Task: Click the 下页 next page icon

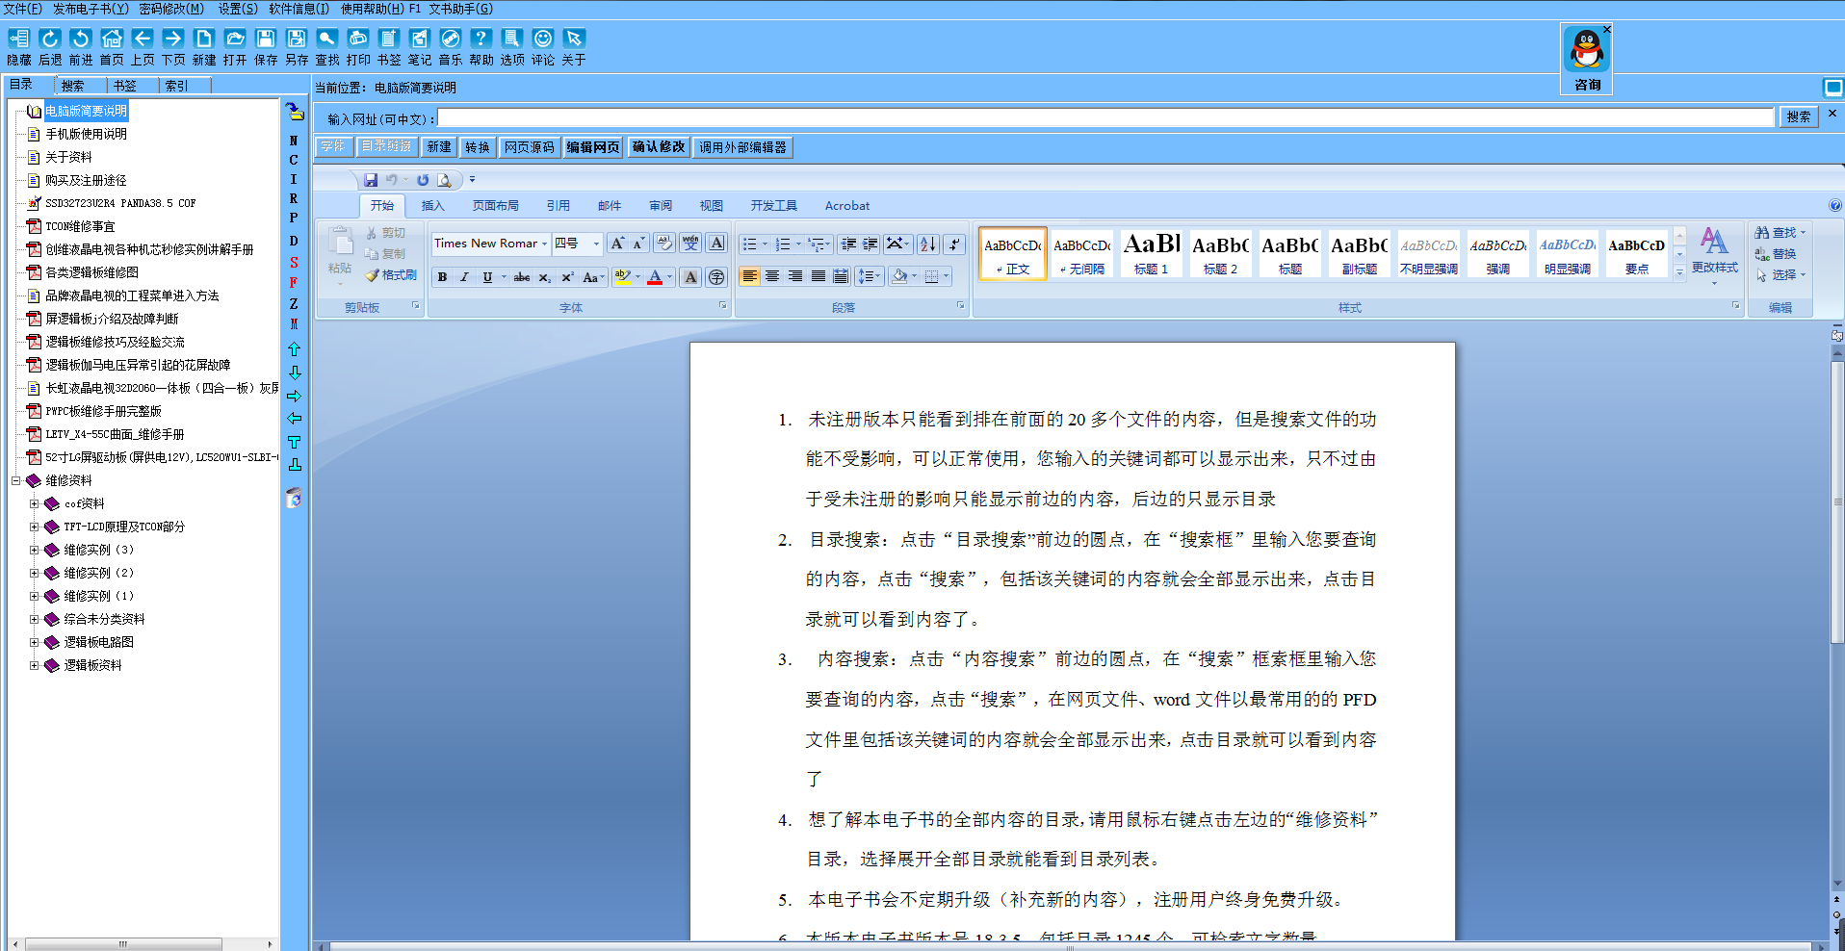Action: [173, 39]
